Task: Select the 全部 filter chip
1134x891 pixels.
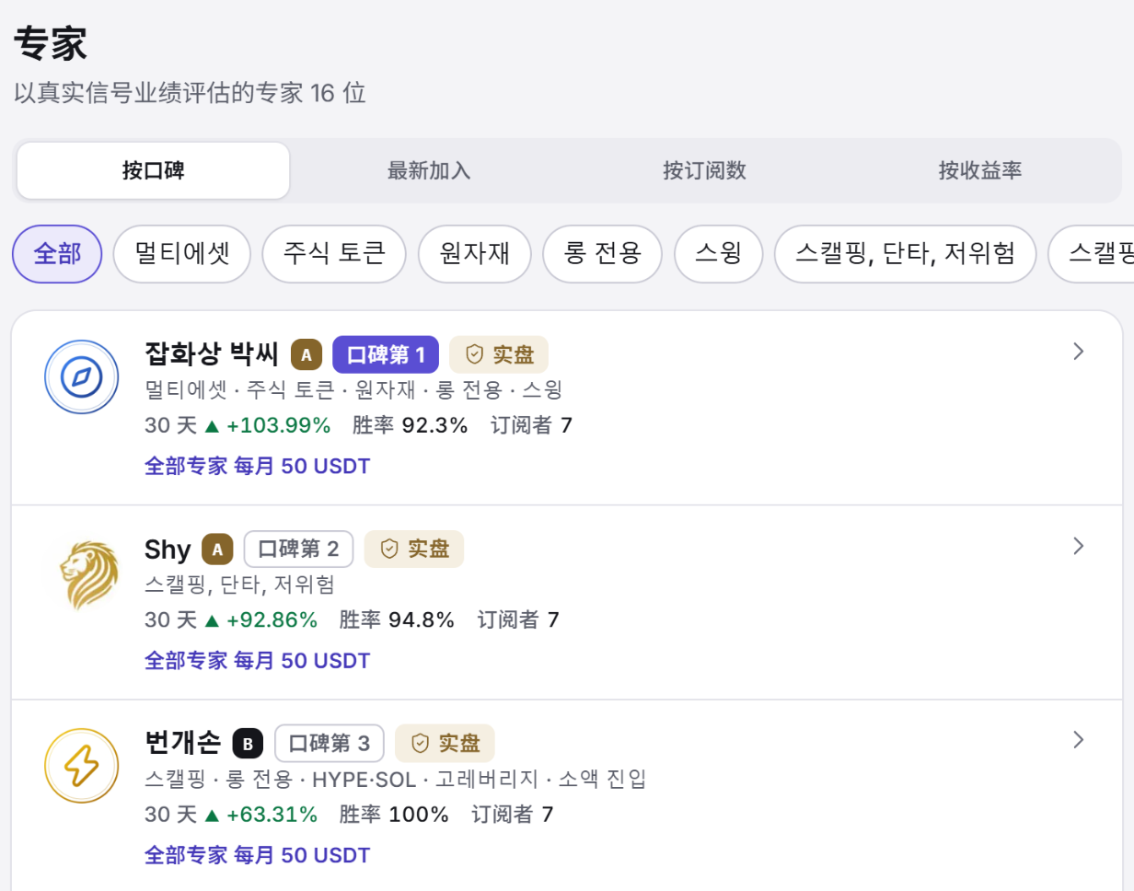Action: tap(57, 254)
